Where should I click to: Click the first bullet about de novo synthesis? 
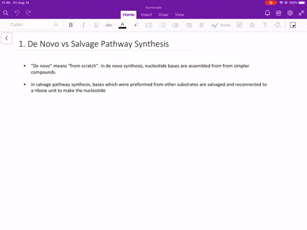tap(140, 69)
